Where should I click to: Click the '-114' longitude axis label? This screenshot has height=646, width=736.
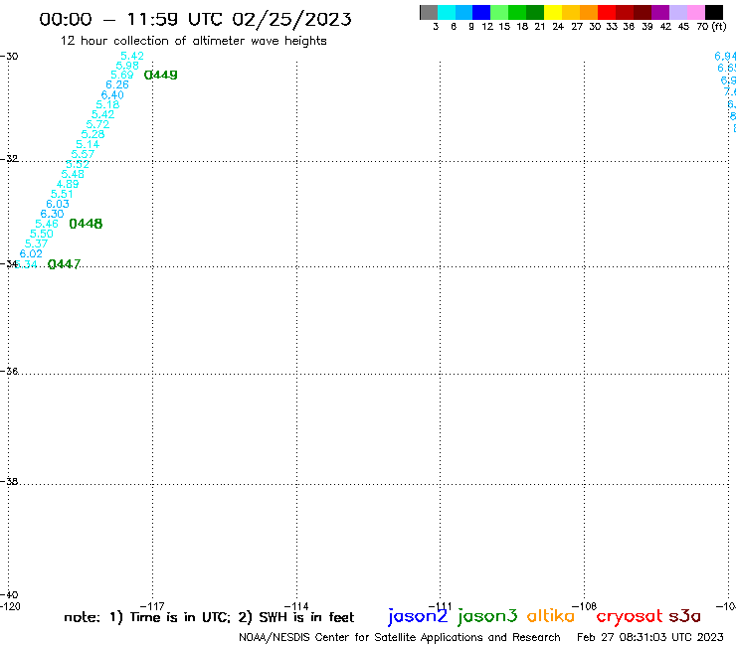[x=296, y=606]
